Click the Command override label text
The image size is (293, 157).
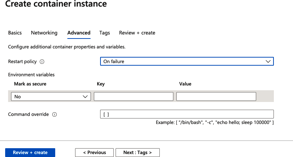(28, 114)
